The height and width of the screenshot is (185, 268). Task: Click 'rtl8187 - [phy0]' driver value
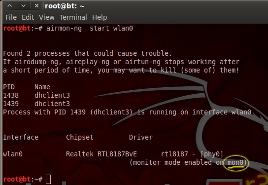coord(192,154)
